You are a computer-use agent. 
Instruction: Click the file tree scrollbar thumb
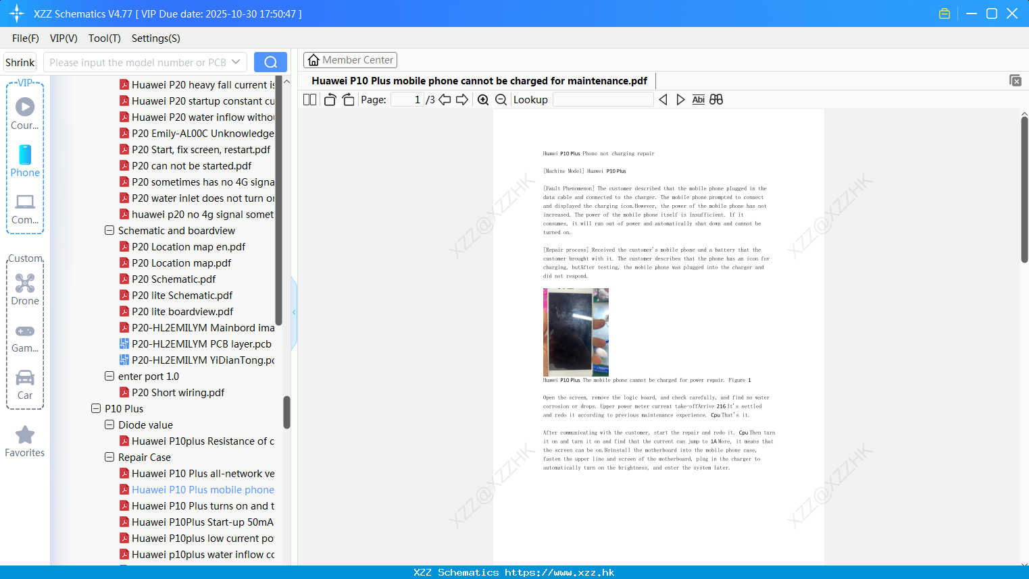click(286, 412)
